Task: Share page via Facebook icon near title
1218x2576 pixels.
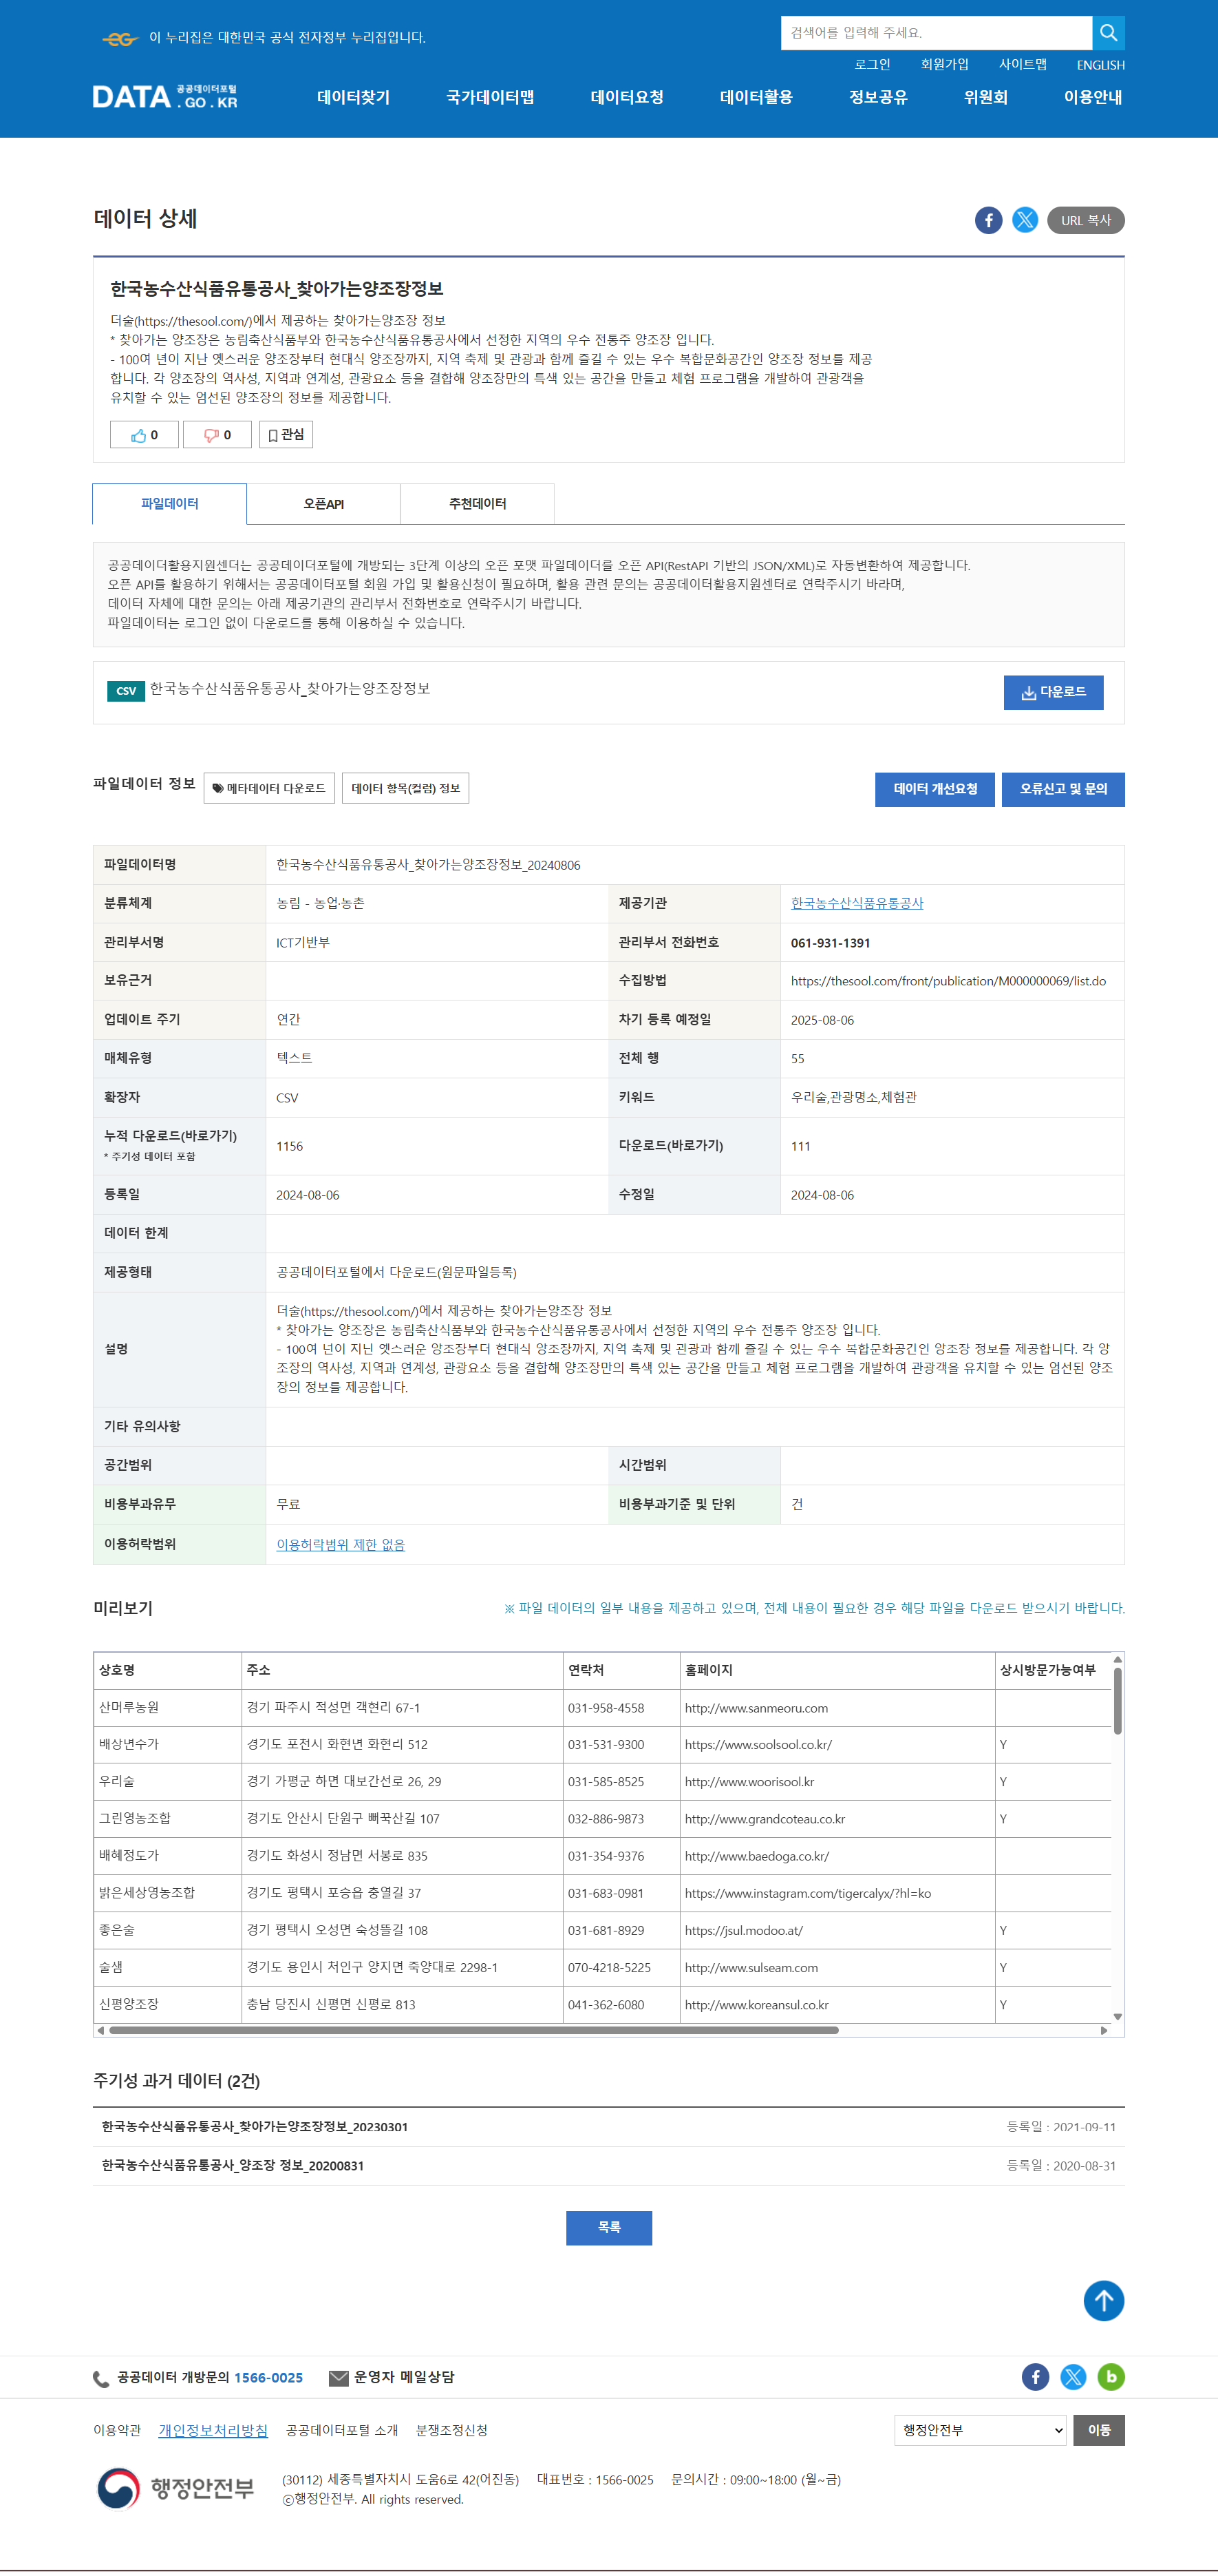Action: [x=987, y=220]
